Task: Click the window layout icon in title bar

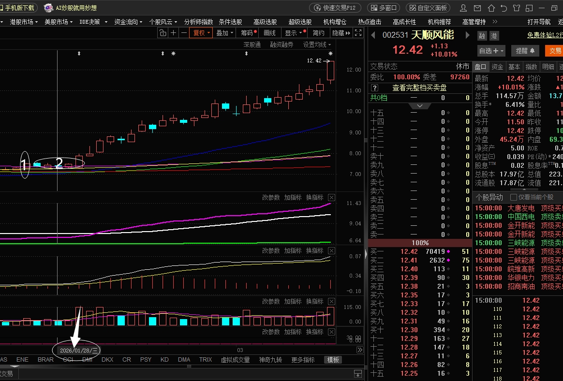Action: 529,8
